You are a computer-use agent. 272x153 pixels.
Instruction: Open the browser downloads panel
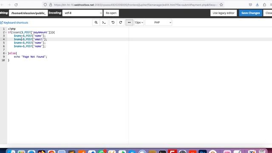point(257,5)
